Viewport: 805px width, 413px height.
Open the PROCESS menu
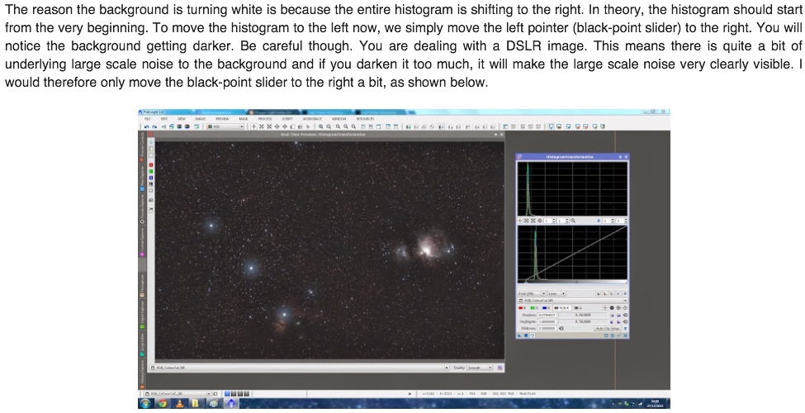[264, 119]
